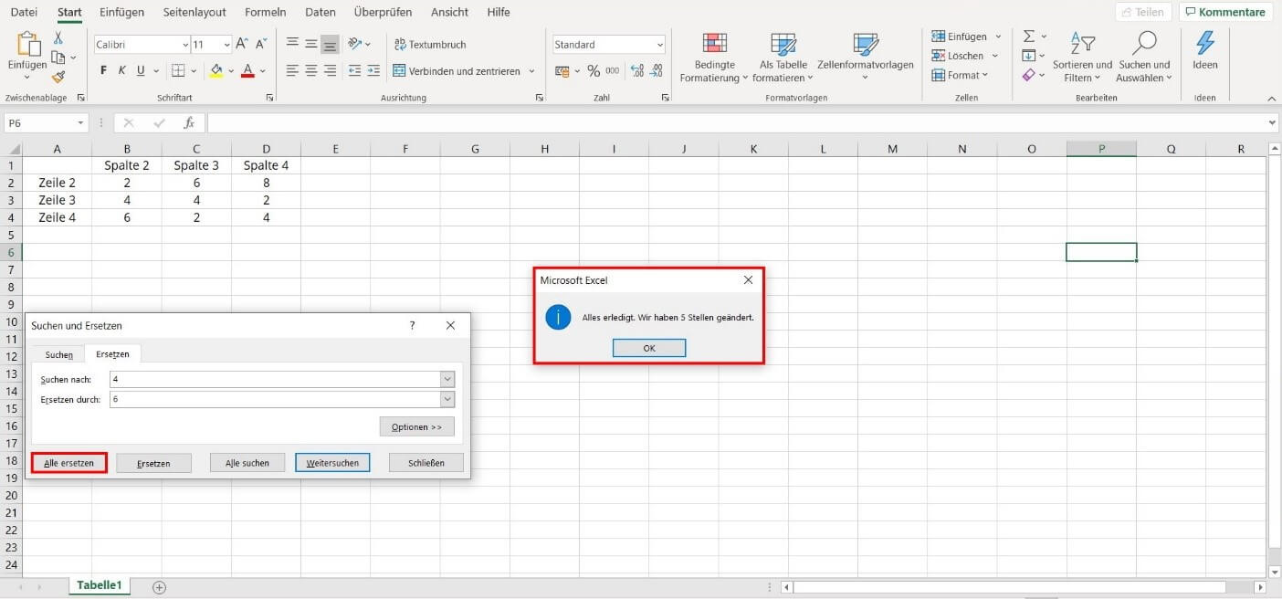Open Bedingte Formatierung dropdown
This screenshot has width=1282, height=599.
714,58
